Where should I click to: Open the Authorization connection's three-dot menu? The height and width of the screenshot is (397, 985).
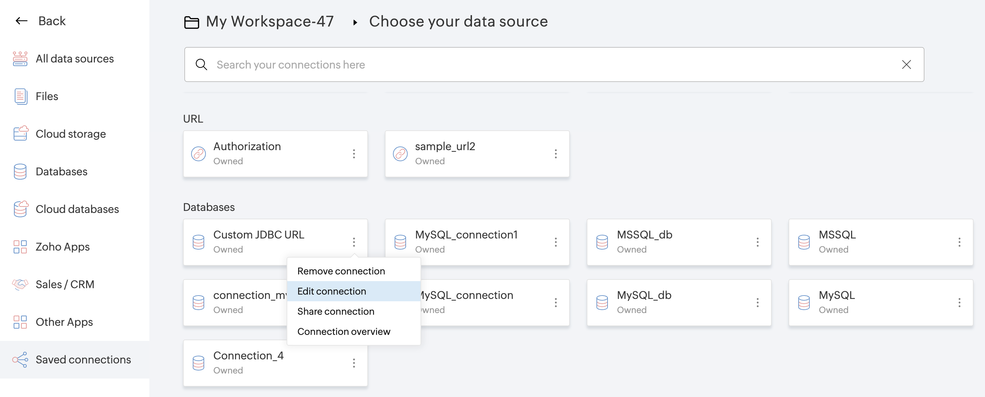click(x=354, y=154)
